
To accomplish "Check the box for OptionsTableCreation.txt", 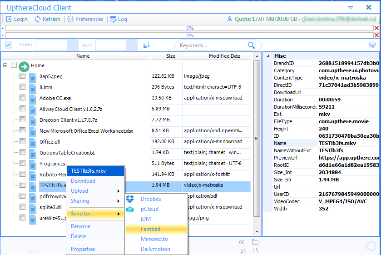I will pos(22,152).
